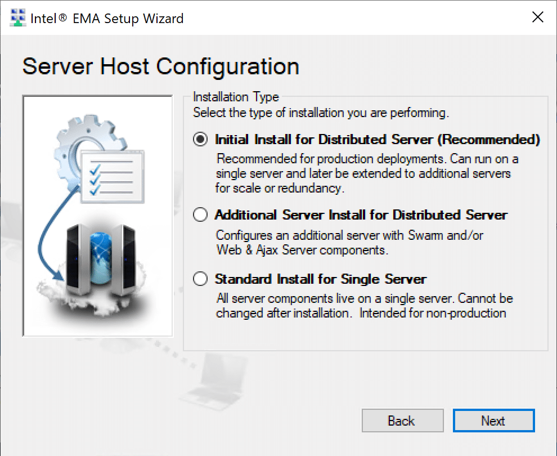Click the Installation Type group label
The height and width of the screenshot is (456, 557).
(x=236, y=97)
